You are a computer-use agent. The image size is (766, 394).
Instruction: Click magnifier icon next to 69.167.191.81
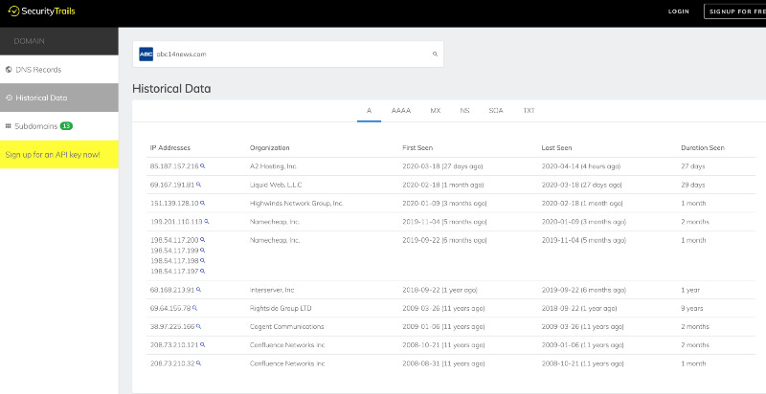(x=199, y=185)
